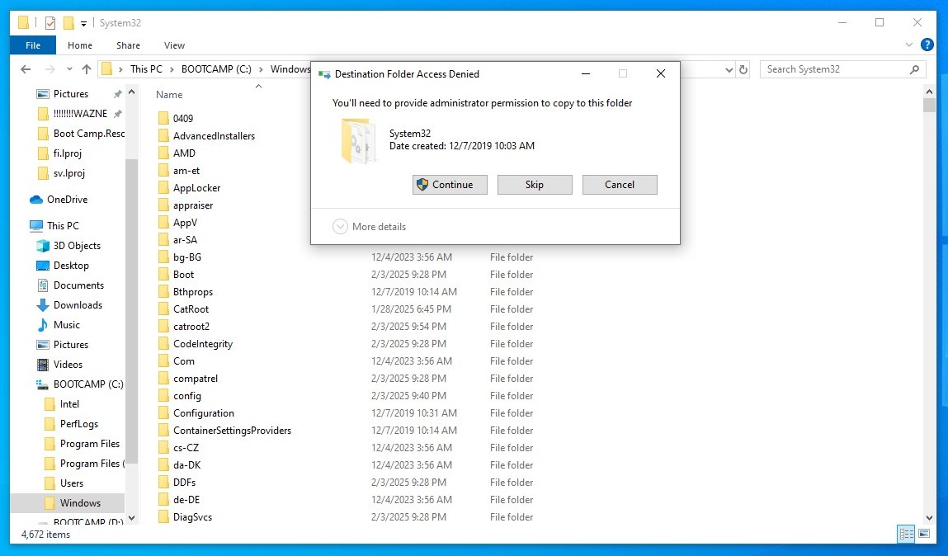Open the View ribbon tab
Viewport: 948px width, 556px height.
[x=174, y=45]
